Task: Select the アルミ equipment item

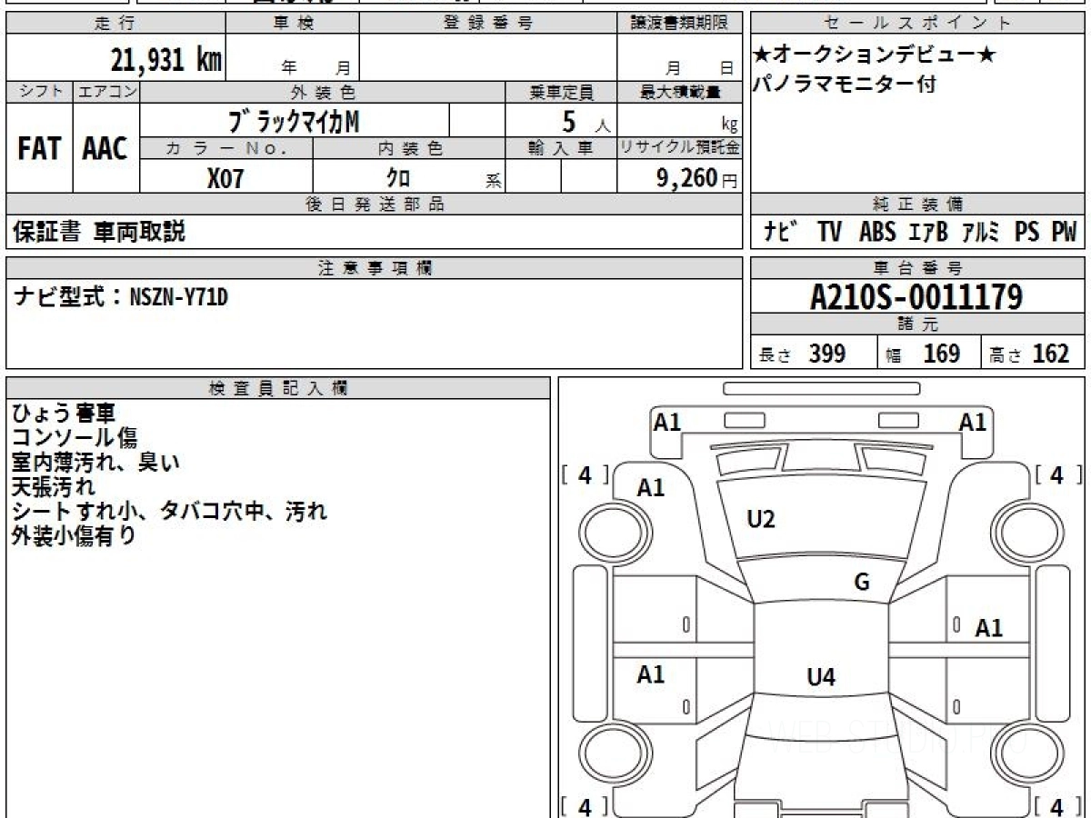Action: click(x=980, y=233)
